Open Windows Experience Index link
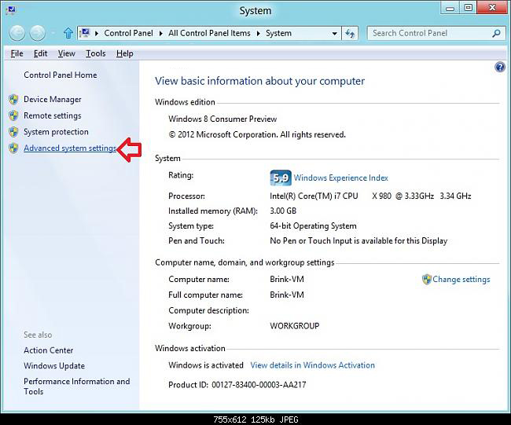Viewport: 511px width, 425px height. [341, 178]
